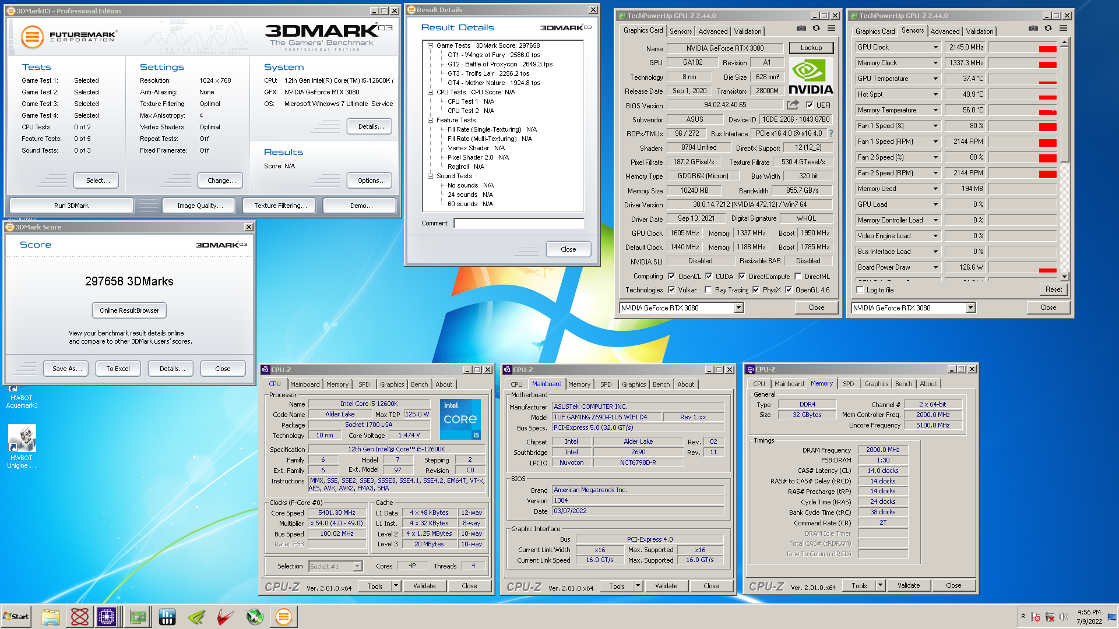The width and height of the screenshot is (1119, 629).
Task: Collapse Sound Tests tree node
Action: [x=431, y=176]
